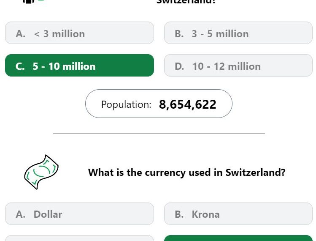This screenshot has width=316, height=241.
Task: Click the letter 'C.' on the green answer
Action: (20, 66)
